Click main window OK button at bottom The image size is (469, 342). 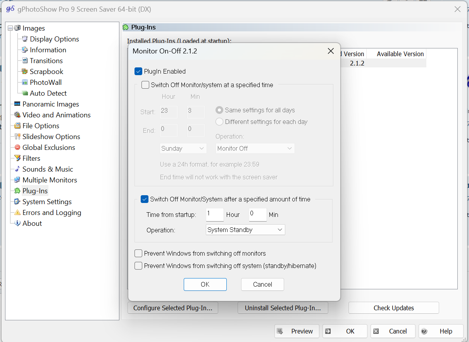(x=345, y=331)
